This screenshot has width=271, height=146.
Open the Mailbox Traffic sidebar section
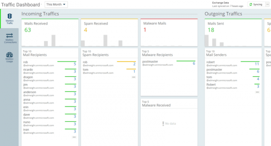10,19
